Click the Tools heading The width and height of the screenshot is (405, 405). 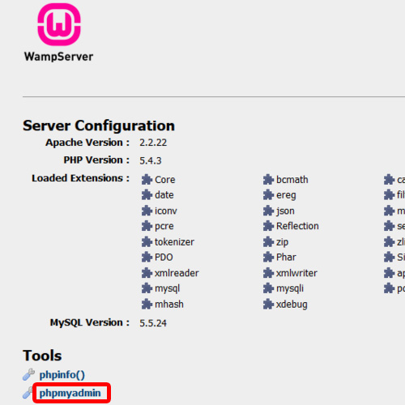point(42,356)
